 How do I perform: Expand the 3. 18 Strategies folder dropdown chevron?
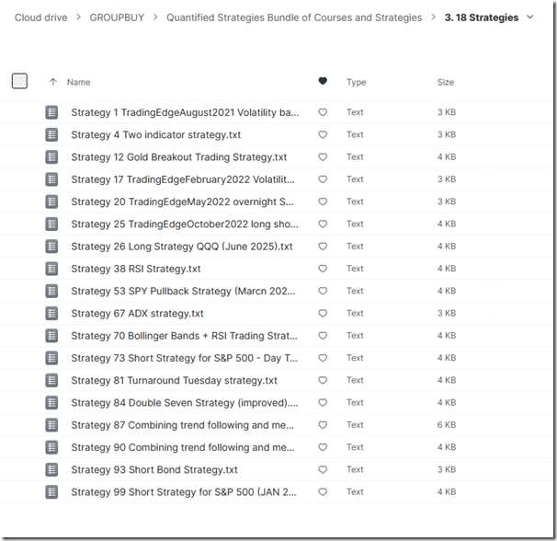click(529, 17)
